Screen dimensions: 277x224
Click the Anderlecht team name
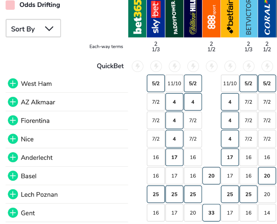point(37,157)
